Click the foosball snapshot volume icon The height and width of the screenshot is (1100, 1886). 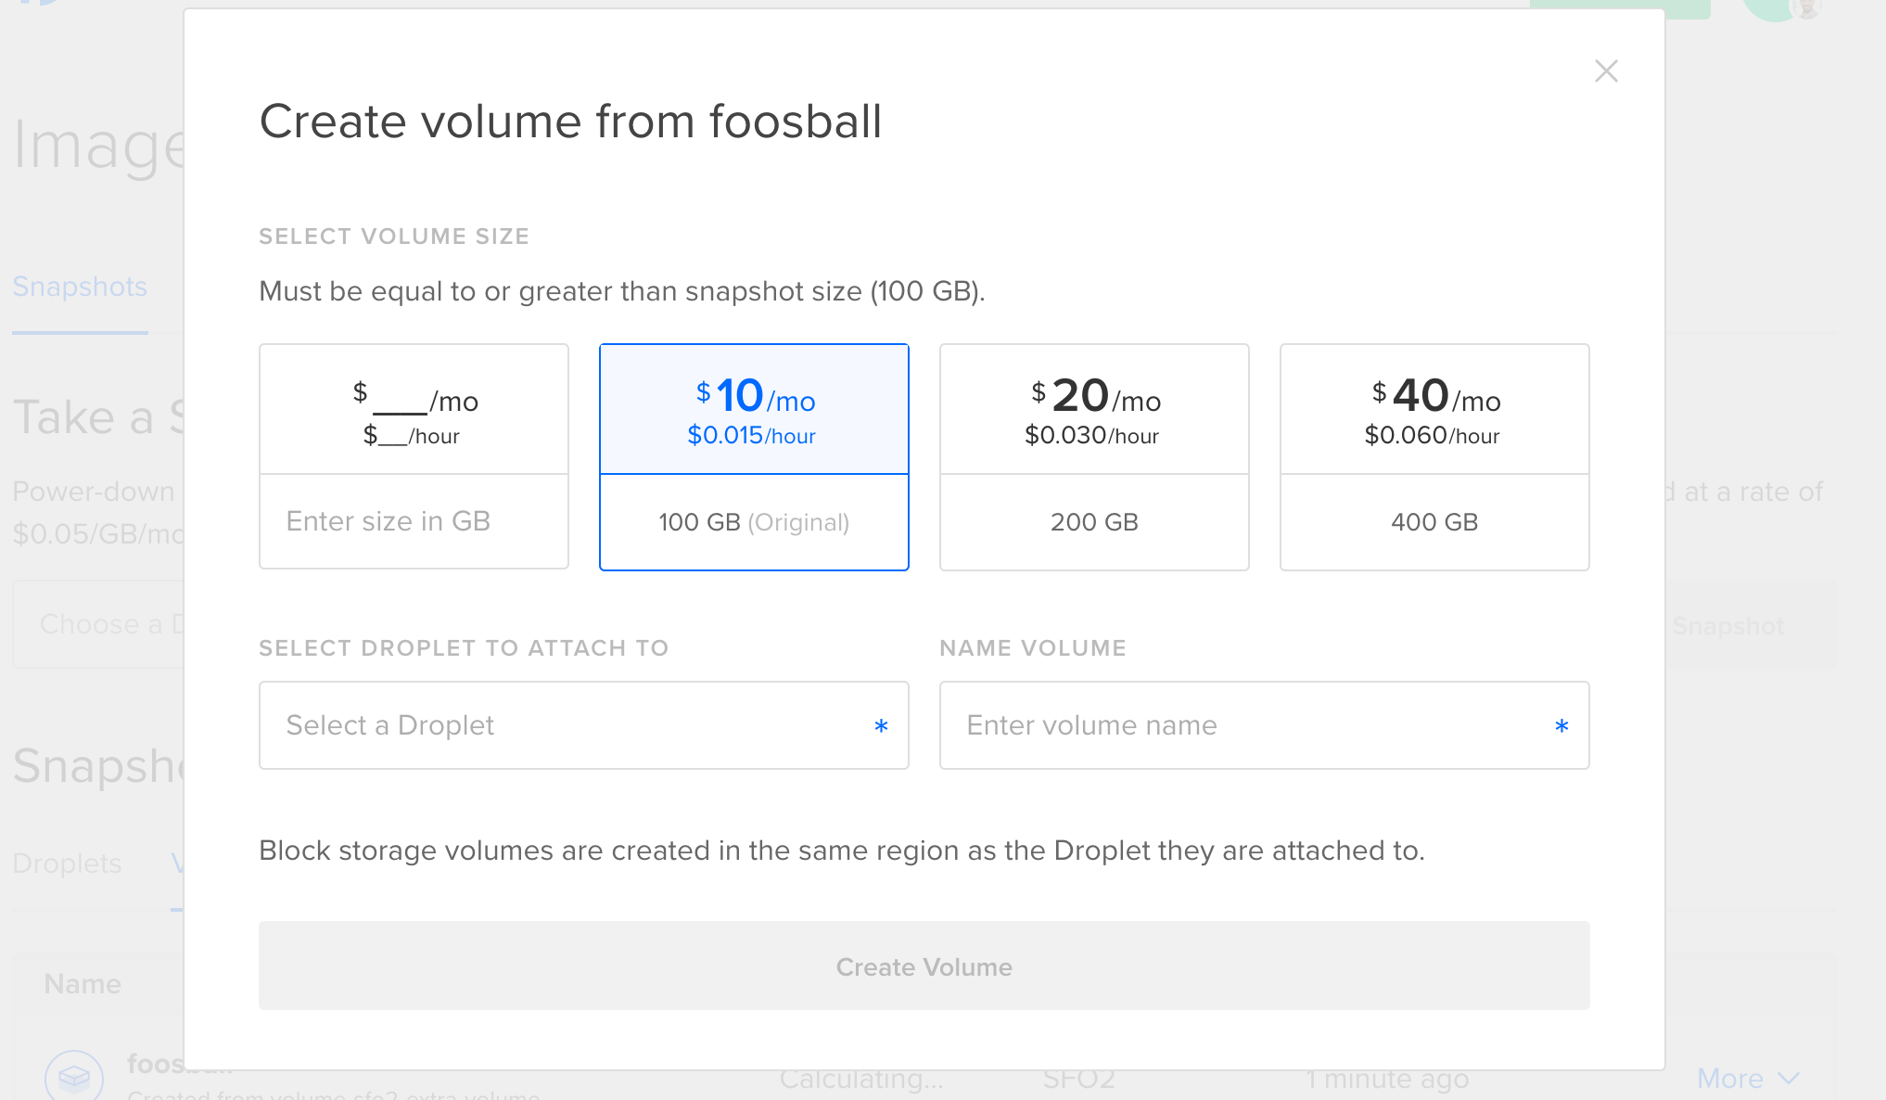(x=74, y=1076)
